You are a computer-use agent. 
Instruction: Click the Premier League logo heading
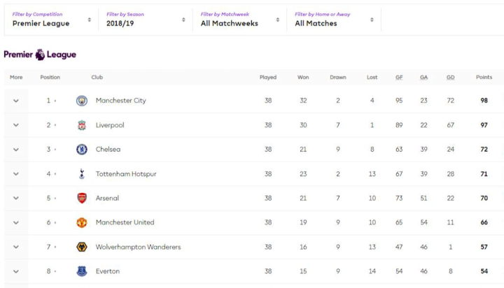coord(40,55)
